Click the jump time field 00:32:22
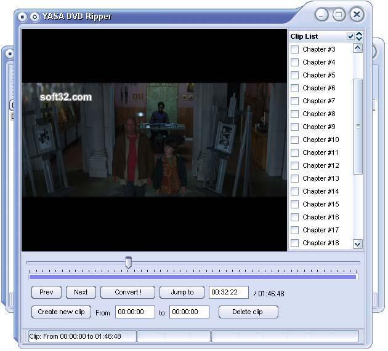388x351 pixels. tap(228, 292)
